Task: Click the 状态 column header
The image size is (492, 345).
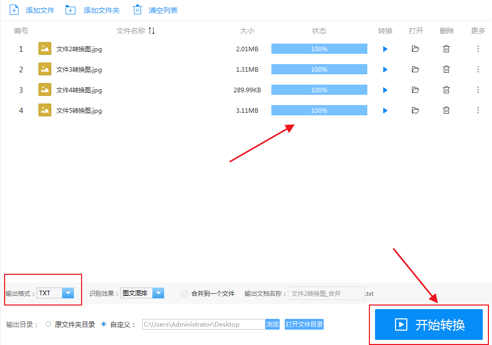Action: tap(319, 31)
